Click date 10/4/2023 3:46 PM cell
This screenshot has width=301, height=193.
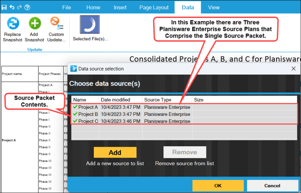click(x=120, y=121)
